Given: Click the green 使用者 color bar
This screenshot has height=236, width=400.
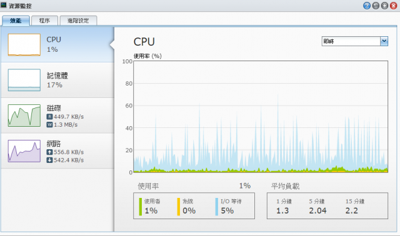Looking at the screenshot, I should 140,207.
